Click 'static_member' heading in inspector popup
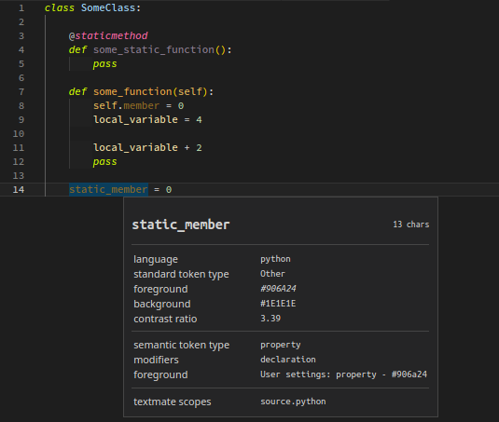499x422 pixels. coord(181,225)
